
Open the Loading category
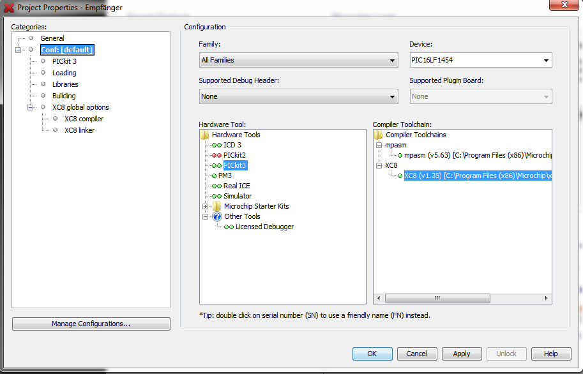tap(64, 73)
